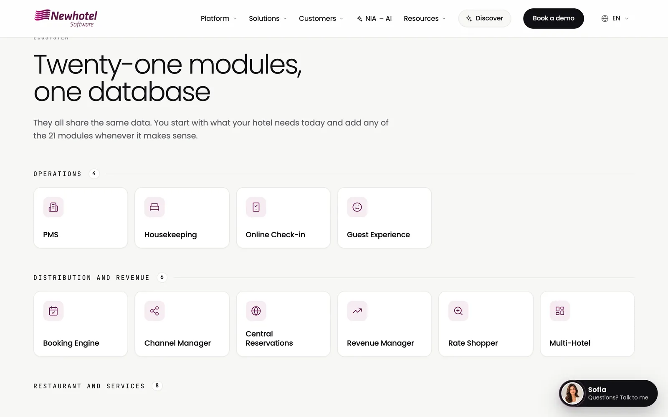
Task: Click the Restaurant and Services count badge 8
Action: 157,386
